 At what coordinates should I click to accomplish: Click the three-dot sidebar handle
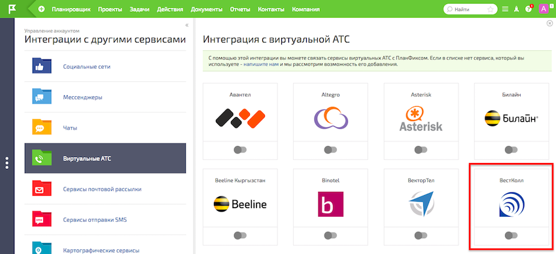[x=7, y=163]
